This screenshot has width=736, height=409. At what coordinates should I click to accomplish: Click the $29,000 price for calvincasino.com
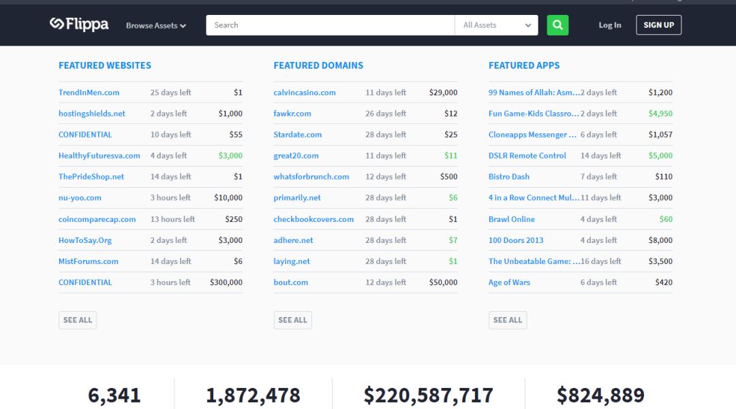pos(443,93)
